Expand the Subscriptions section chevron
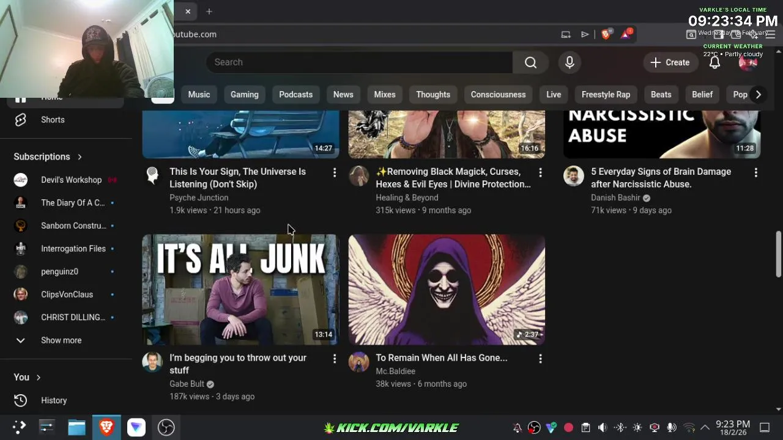783x440 pixels. (x=80, y=157)
